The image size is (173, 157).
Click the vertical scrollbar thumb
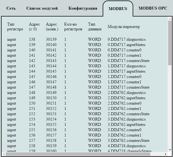point(170,43)
